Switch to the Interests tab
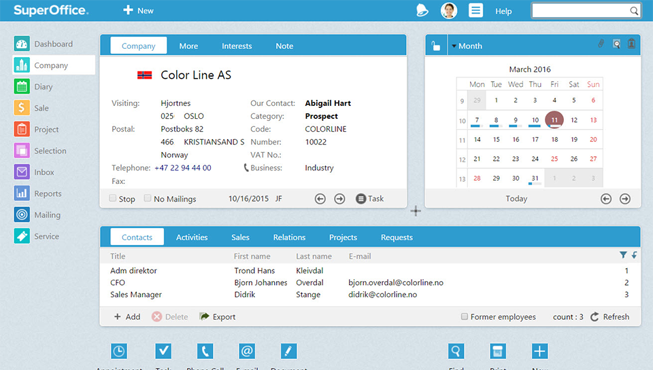The height and width of the screenshot is (370, 653). click(237, 46)
